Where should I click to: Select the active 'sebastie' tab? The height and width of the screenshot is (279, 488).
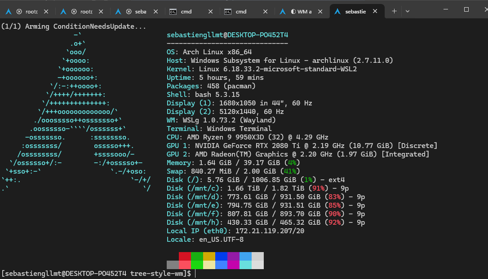click(357, 12)
